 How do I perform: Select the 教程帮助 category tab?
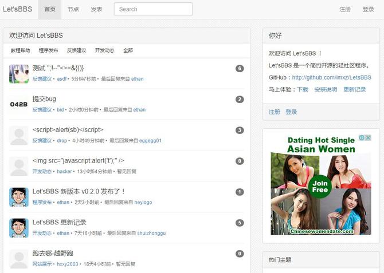coord(20,50)
